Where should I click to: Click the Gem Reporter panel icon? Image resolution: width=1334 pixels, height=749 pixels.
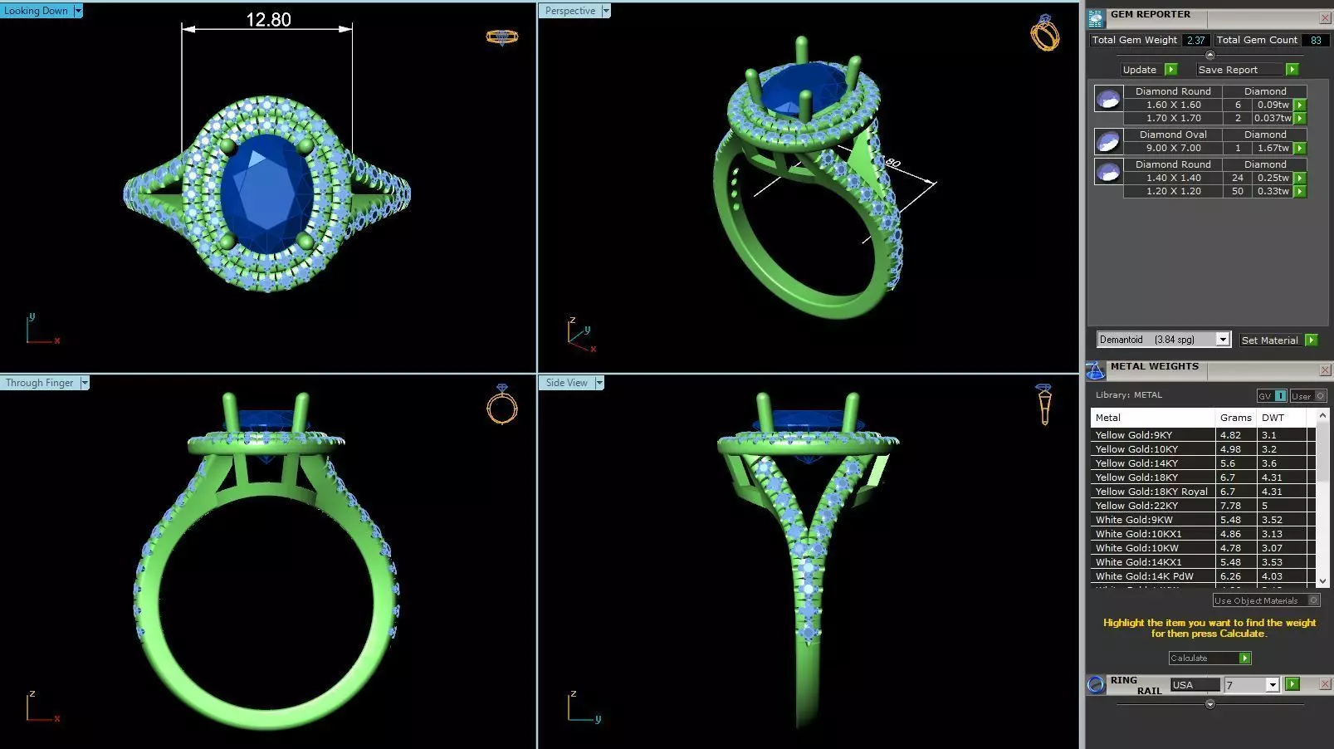tap(1096, 19)
